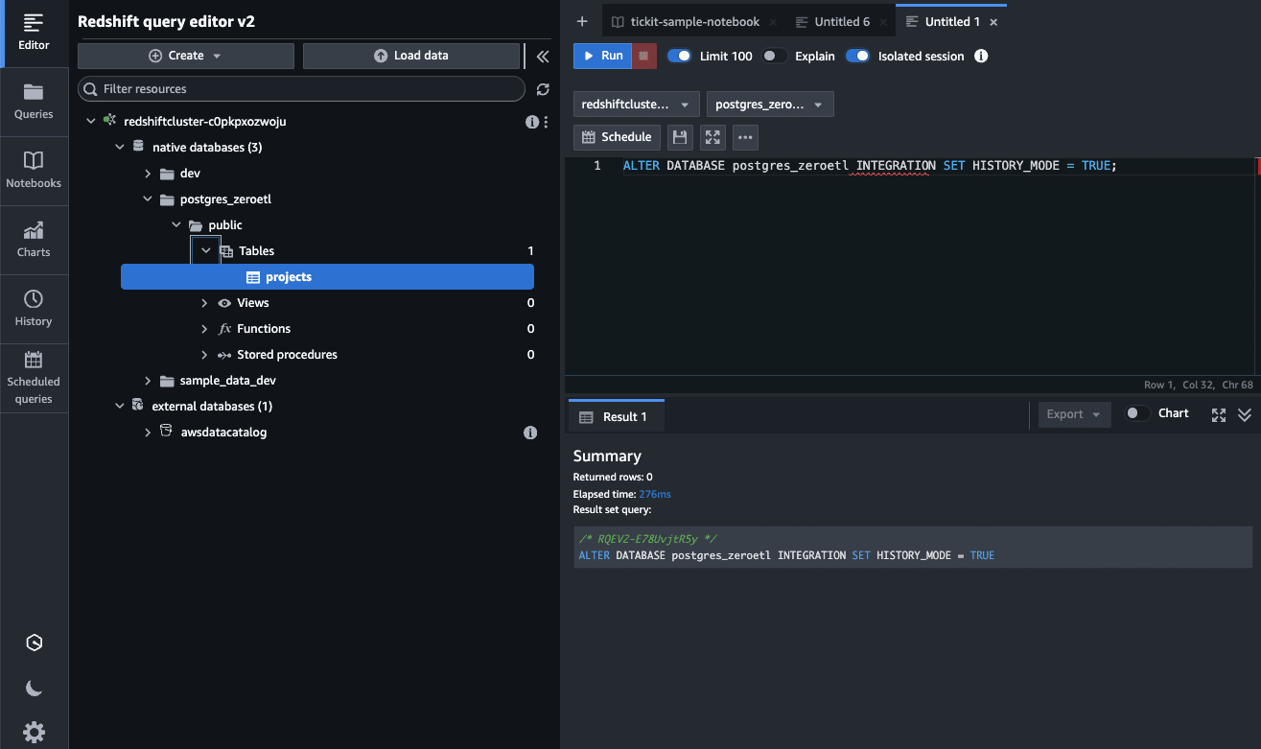The image size is (1261, 749).
Task: Open the three-dot menu for redshiftcluster
Action: tap(546, 122)
